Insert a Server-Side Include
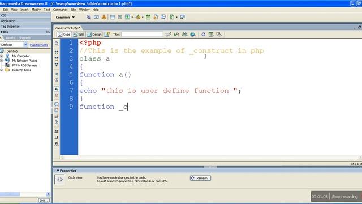This screenshot has height=204, width=362. point(156,17)
